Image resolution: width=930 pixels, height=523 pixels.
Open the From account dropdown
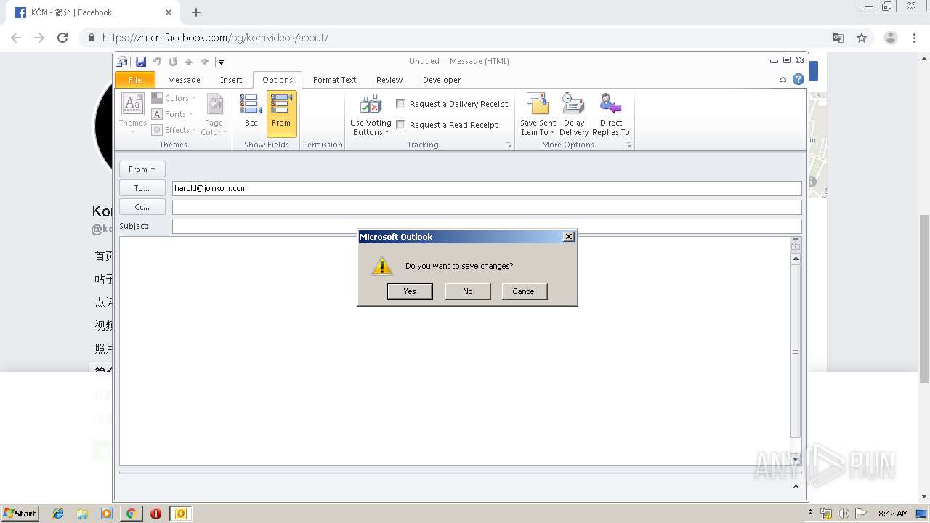point(142,169)
